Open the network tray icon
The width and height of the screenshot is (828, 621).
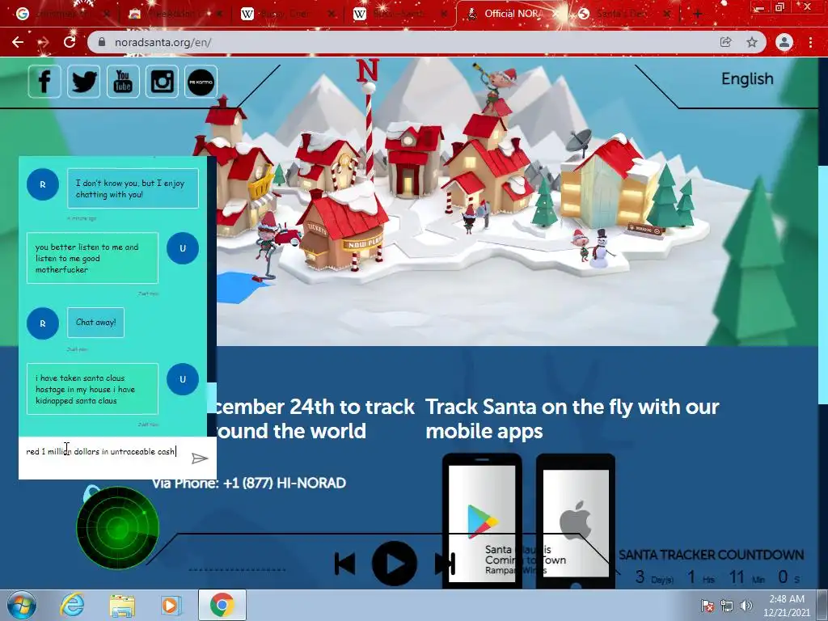pyautogui.click(x=727, y=605)
